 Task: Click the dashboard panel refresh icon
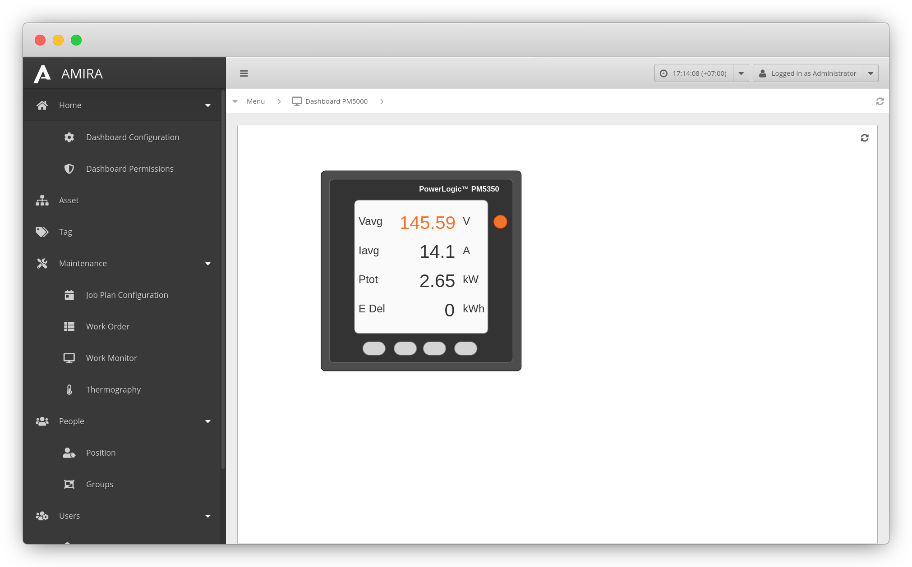point(864,138)
